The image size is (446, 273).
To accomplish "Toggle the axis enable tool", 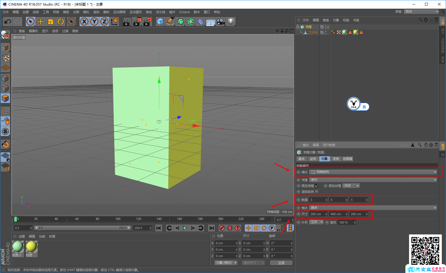I will [5, 111].
